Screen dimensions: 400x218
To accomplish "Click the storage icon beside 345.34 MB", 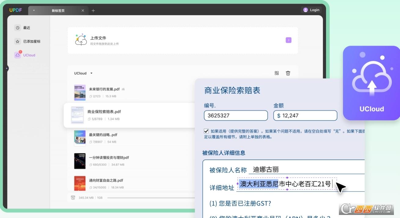I will click(73, 198).
